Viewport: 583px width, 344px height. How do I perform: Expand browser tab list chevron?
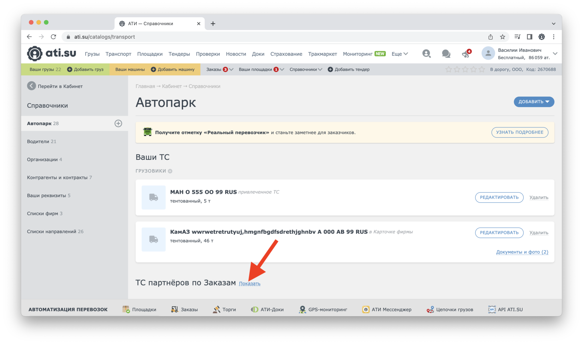(x=554, y=24)
